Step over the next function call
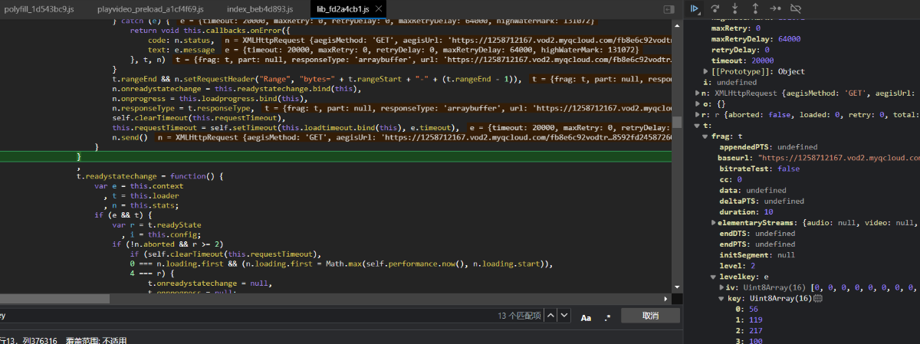 [715, 8]
